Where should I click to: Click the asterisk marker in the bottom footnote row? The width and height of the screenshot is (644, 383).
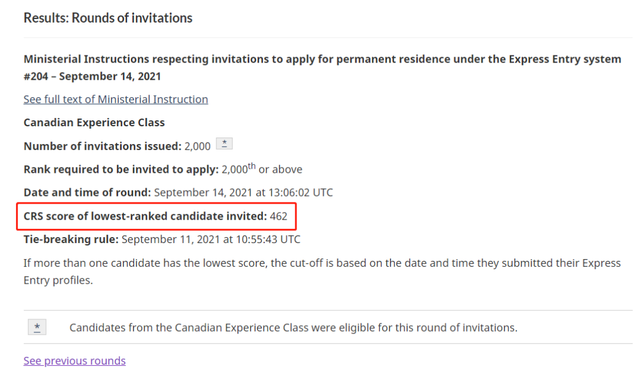[x=37, y=327]
